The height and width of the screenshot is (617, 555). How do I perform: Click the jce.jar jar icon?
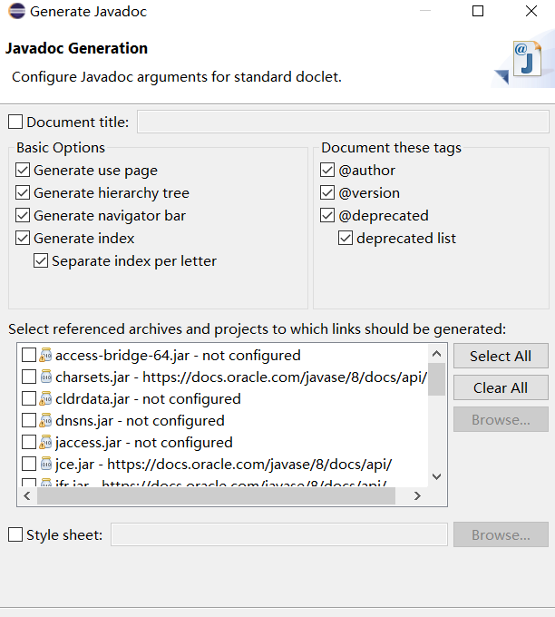point(46,465)
